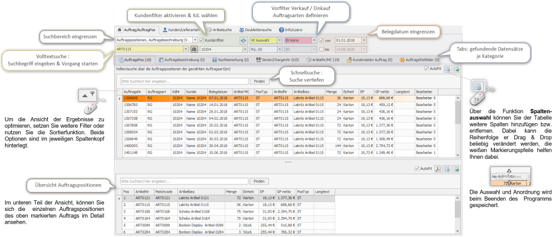The image size is (556, 237).
Task: Start the search with the binoculars button
Action: pos(194,49)
